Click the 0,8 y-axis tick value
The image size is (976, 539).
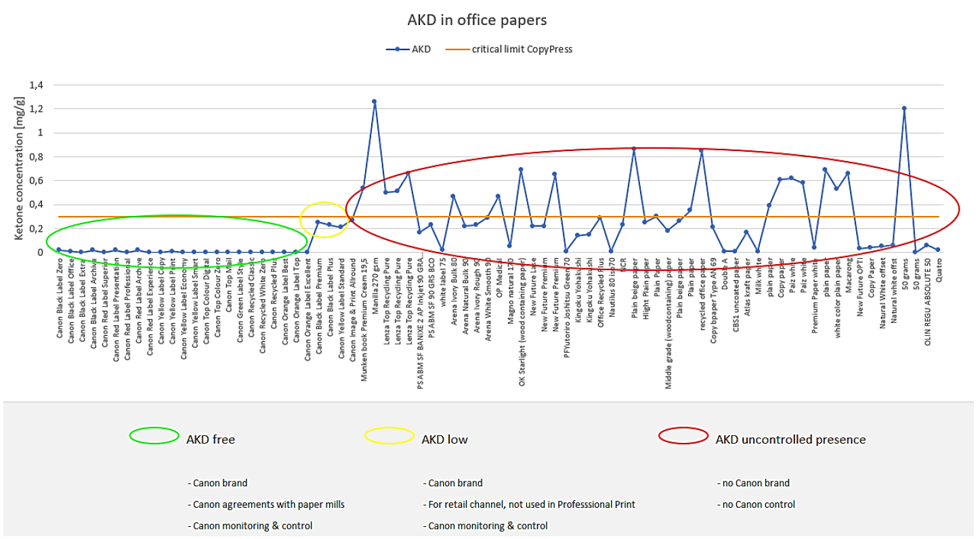tap(36, 156)
